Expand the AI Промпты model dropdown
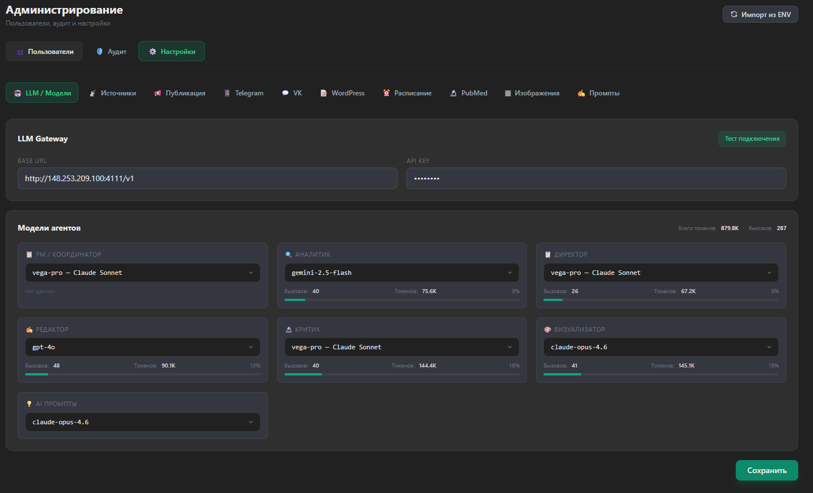Screen dimensions: 813x493 [x=143, y=422]
